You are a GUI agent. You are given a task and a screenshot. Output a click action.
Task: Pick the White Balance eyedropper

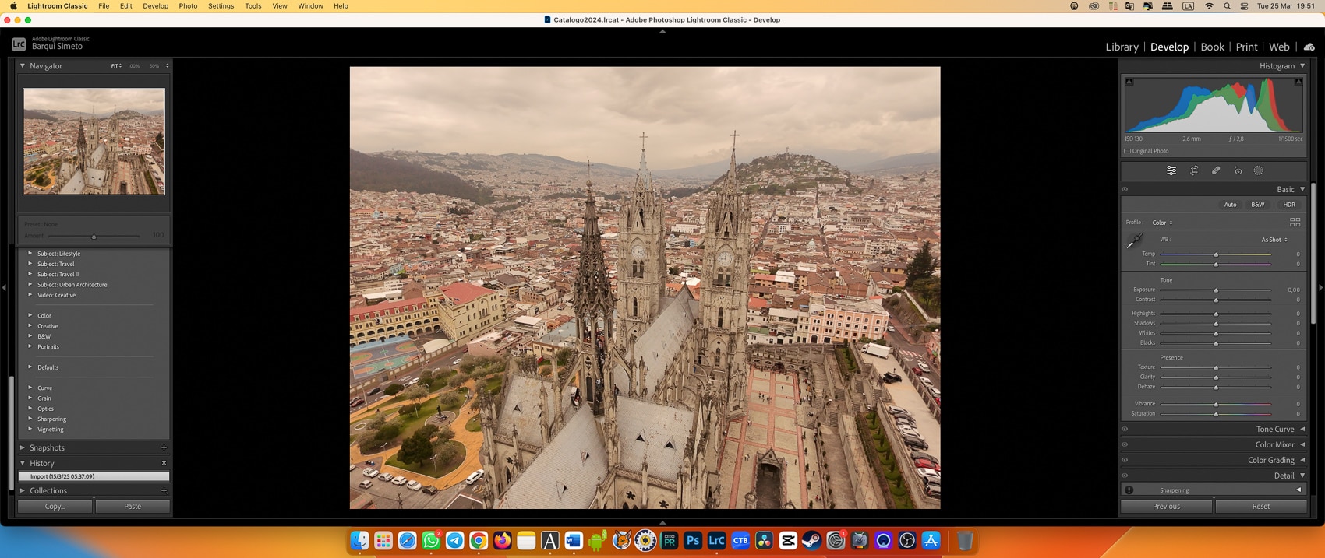1135,241
